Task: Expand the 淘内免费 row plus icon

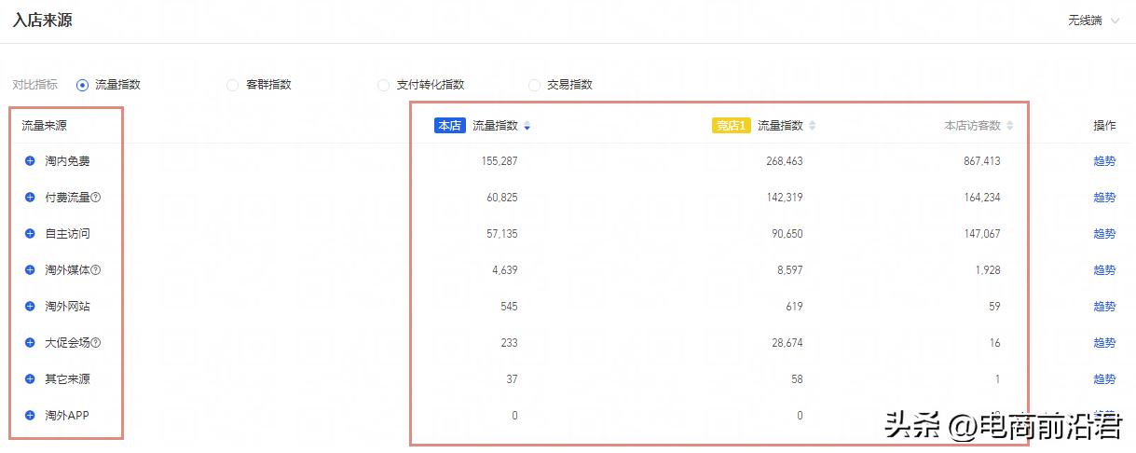Action: [30, 161]
